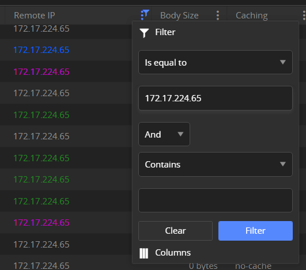Select the Filter menu item

point(165,32)
